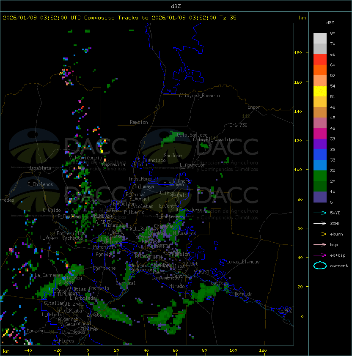Click the cyan 50YD arrow legend icon
The image size is (352, 356).
tap(320, 213)
